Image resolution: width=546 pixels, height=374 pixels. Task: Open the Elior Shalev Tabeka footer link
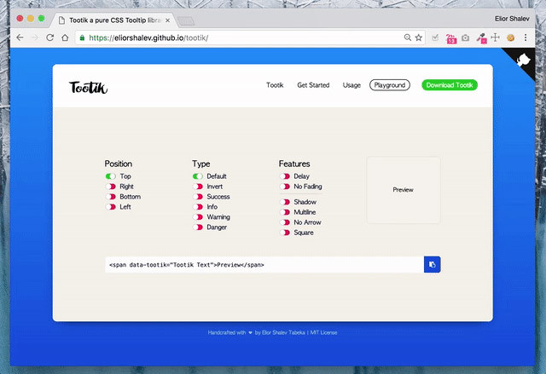click(x=283, y=332)
